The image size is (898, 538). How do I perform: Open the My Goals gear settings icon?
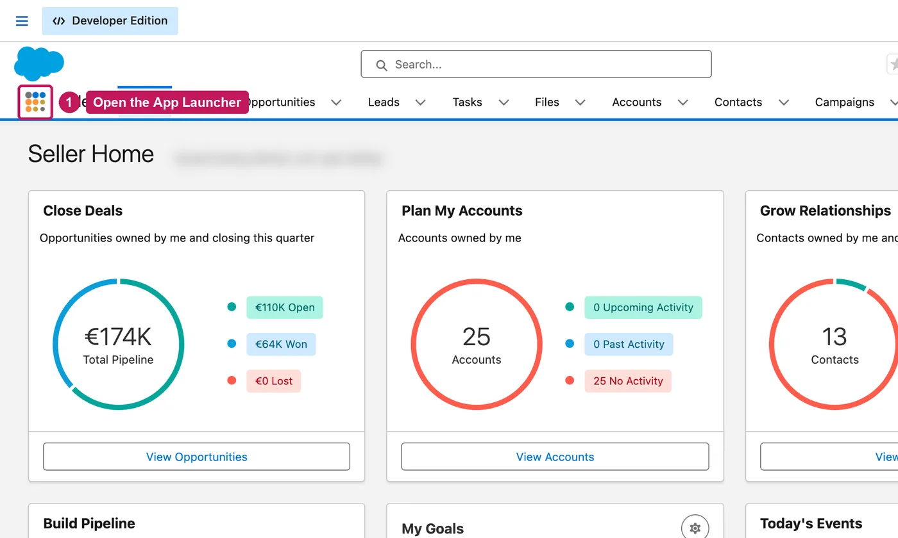(x=695, y=528)
